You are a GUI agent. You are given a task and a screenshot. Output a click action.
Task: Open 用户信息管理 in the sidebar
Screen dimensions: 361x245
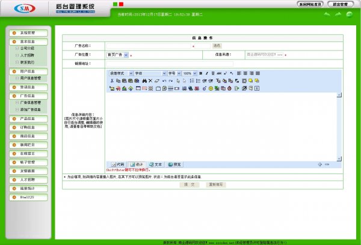[31, 78]
